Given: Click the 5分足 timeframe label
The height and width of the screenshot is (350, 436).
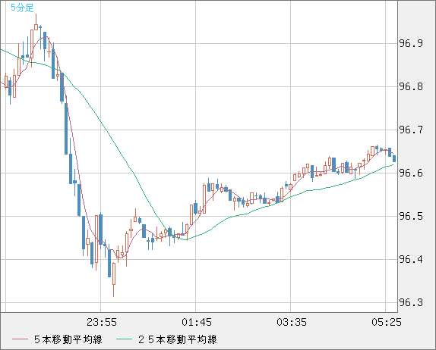Looking at the screenshot, I should pos(22,8).
